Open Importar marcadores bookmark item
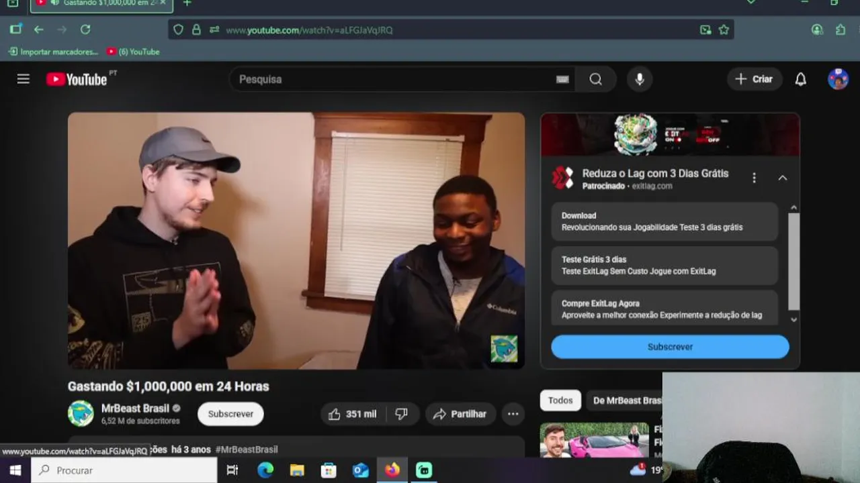 coord(52,52)
